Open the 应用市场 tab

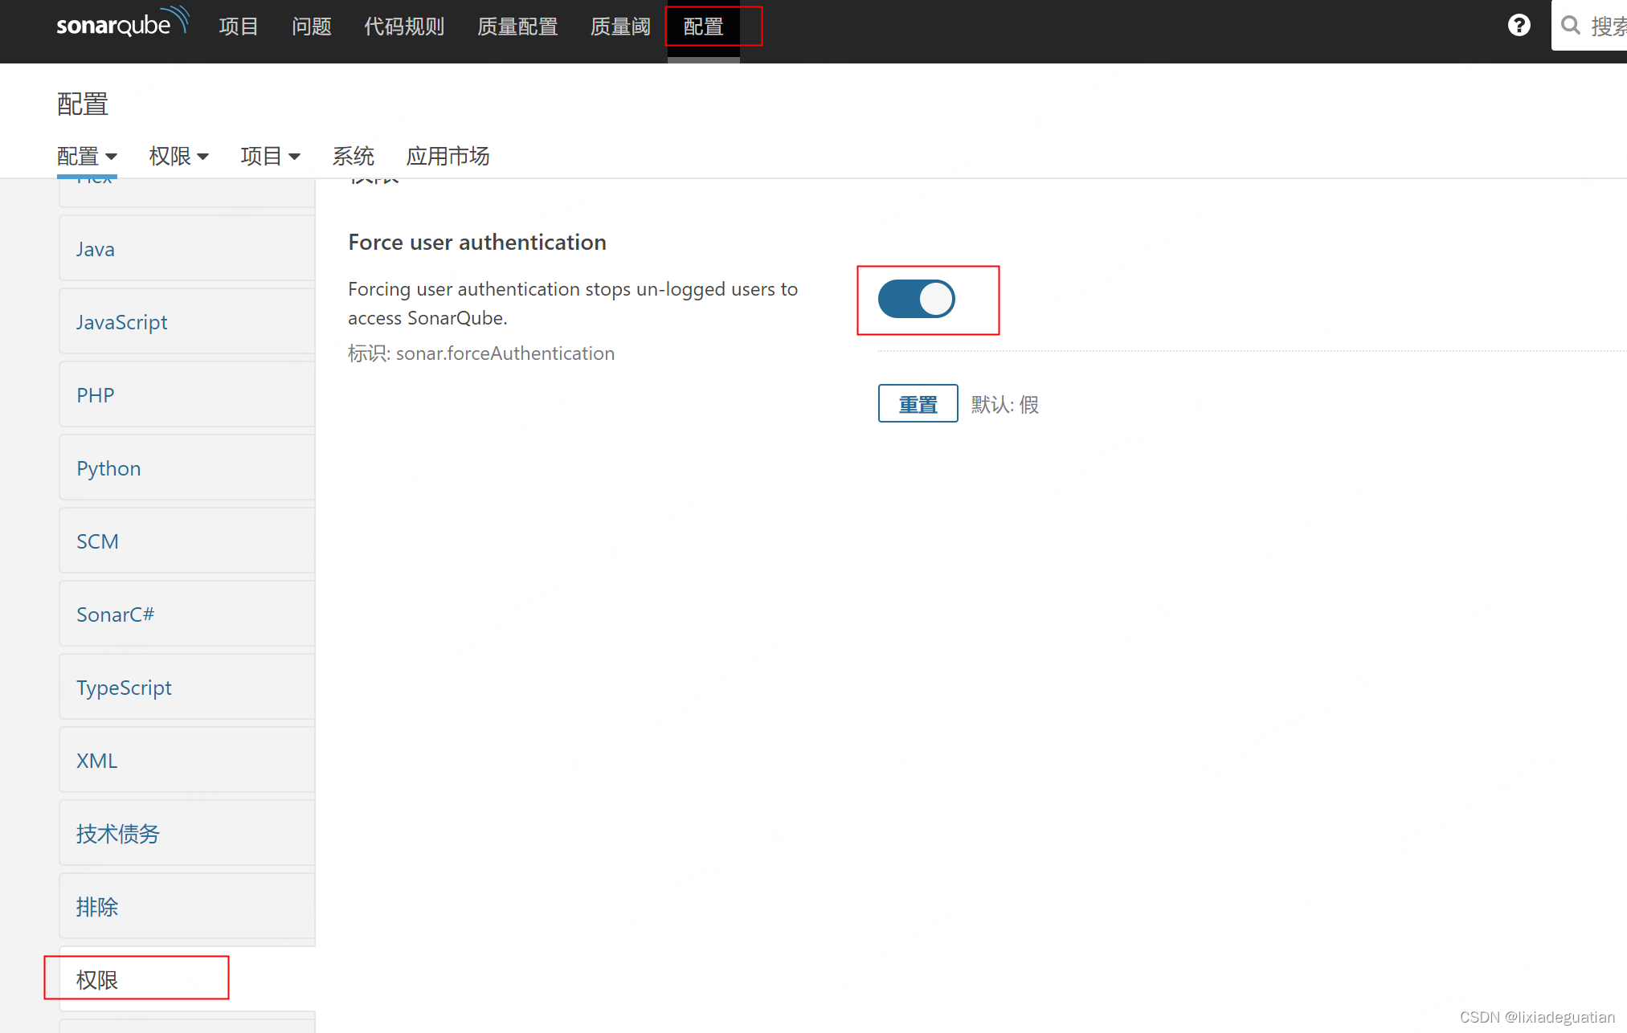448,156
